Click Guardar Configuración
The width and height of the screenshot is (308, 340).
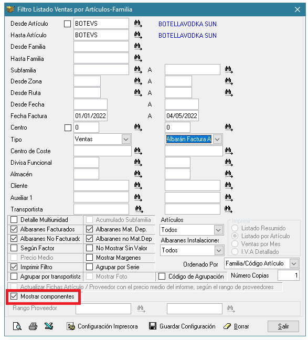click(182, 326)
